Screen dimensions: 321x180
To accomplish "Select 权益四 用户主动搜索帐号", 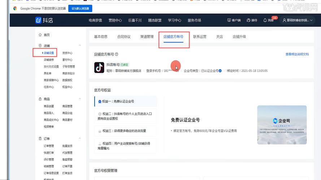I will pyautogui.click(x=126, y=146).
